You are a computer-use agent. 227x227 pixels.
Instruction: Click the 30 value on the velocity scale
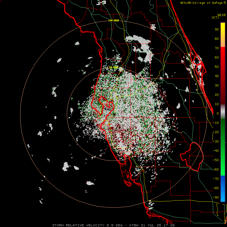(217, 86)
